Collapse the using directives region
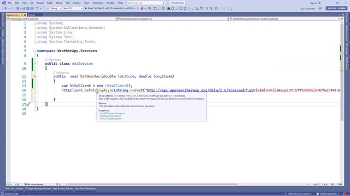 35,23
